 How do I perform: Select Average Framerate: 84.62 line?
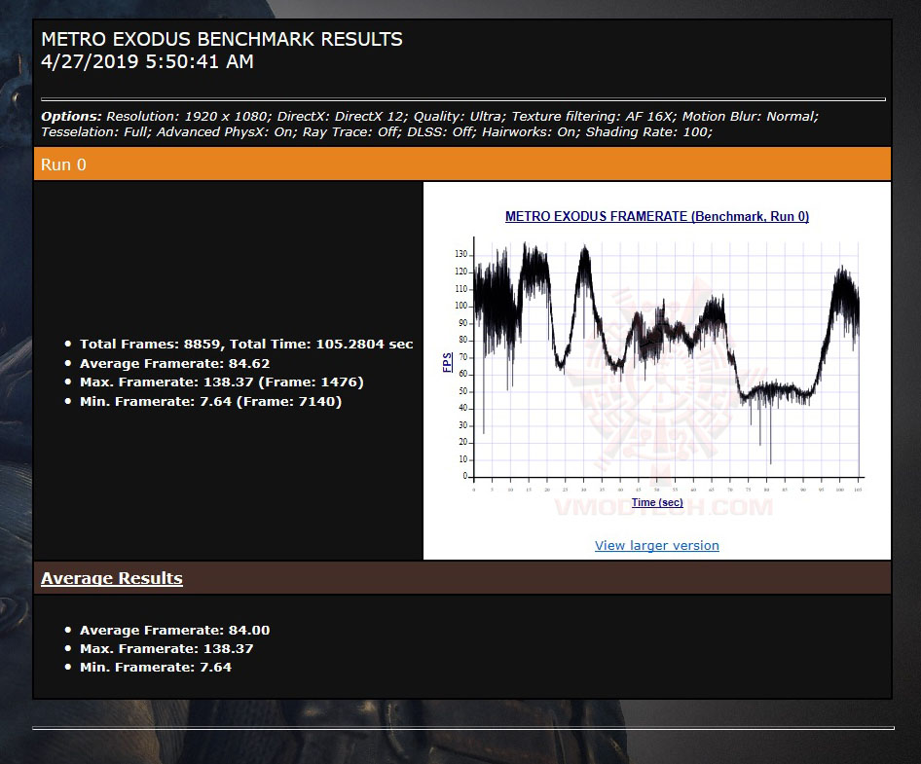[x=175, y=363]
